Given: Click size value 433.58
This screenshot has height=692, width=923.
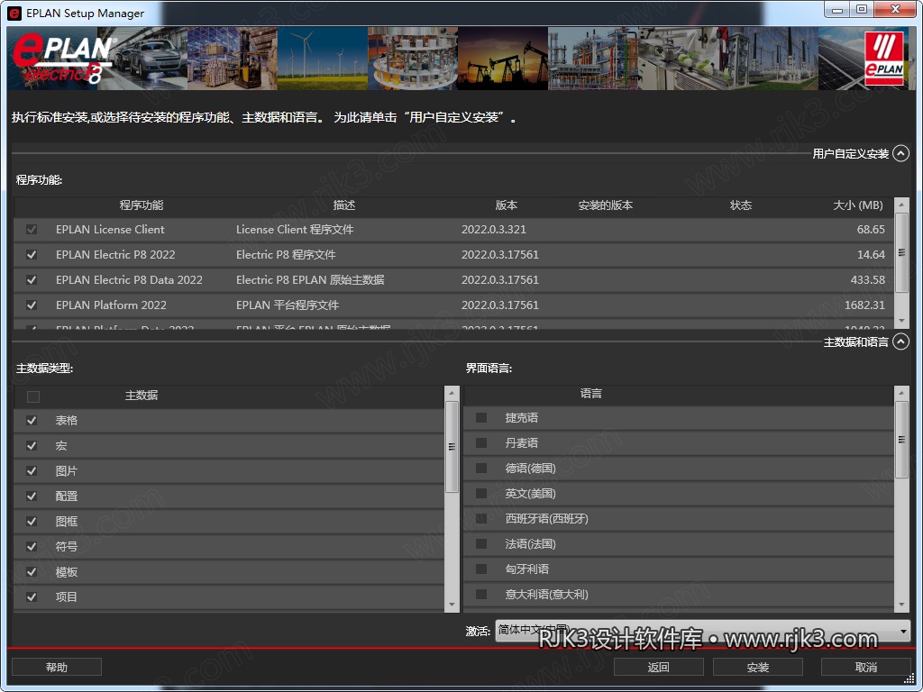Looking at the screenshot, I should (868, 280).
